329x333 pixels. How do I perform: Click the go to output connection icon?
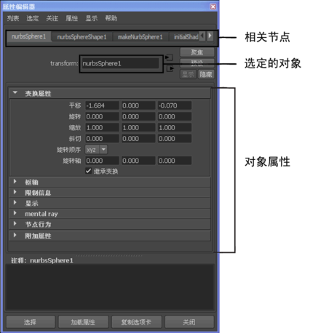click(x=170, y=69)
